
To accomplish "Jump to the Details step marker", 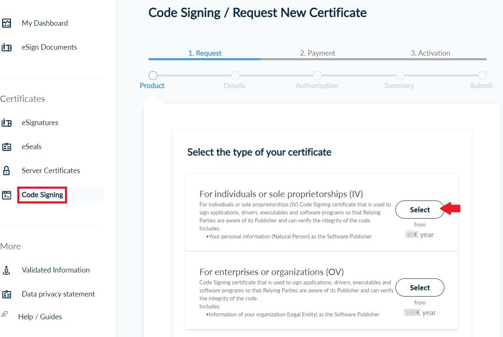I will (x=235, y=75).
